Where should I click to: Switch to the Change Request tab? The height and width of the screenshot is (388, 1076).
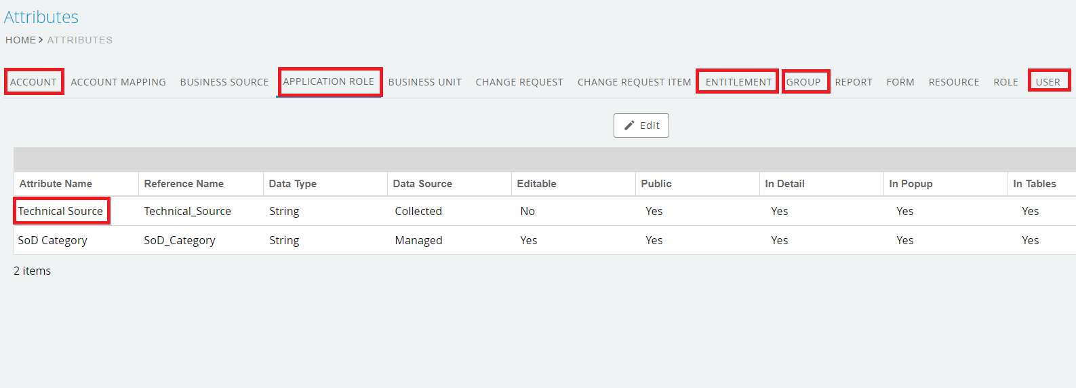(519, 82)
